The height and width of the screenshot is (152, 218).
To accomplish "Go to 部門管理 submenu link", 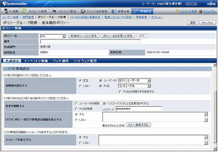I will tap(28, 17).
